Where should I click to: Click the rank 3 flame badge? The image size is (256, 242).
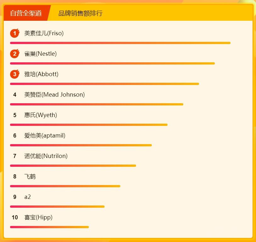coord(14,74)
